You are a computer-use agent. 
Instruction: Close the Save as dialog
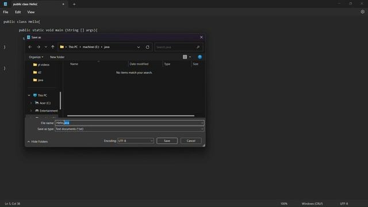tap(201, 37)
